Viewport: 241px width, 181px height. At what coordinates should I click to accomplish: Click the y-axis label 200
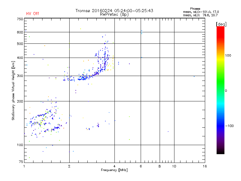coord(20,101)
